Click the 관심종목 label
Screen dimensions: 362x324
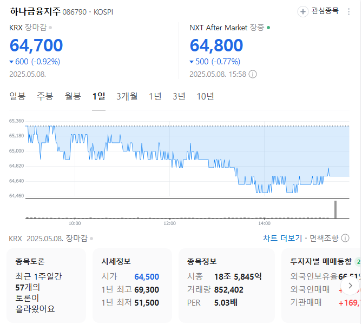tap(325, 11)
